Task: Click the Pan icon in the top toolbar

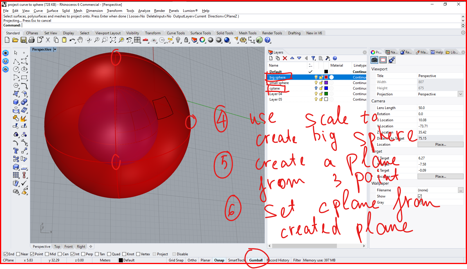Action: click(x=80, y=40)
